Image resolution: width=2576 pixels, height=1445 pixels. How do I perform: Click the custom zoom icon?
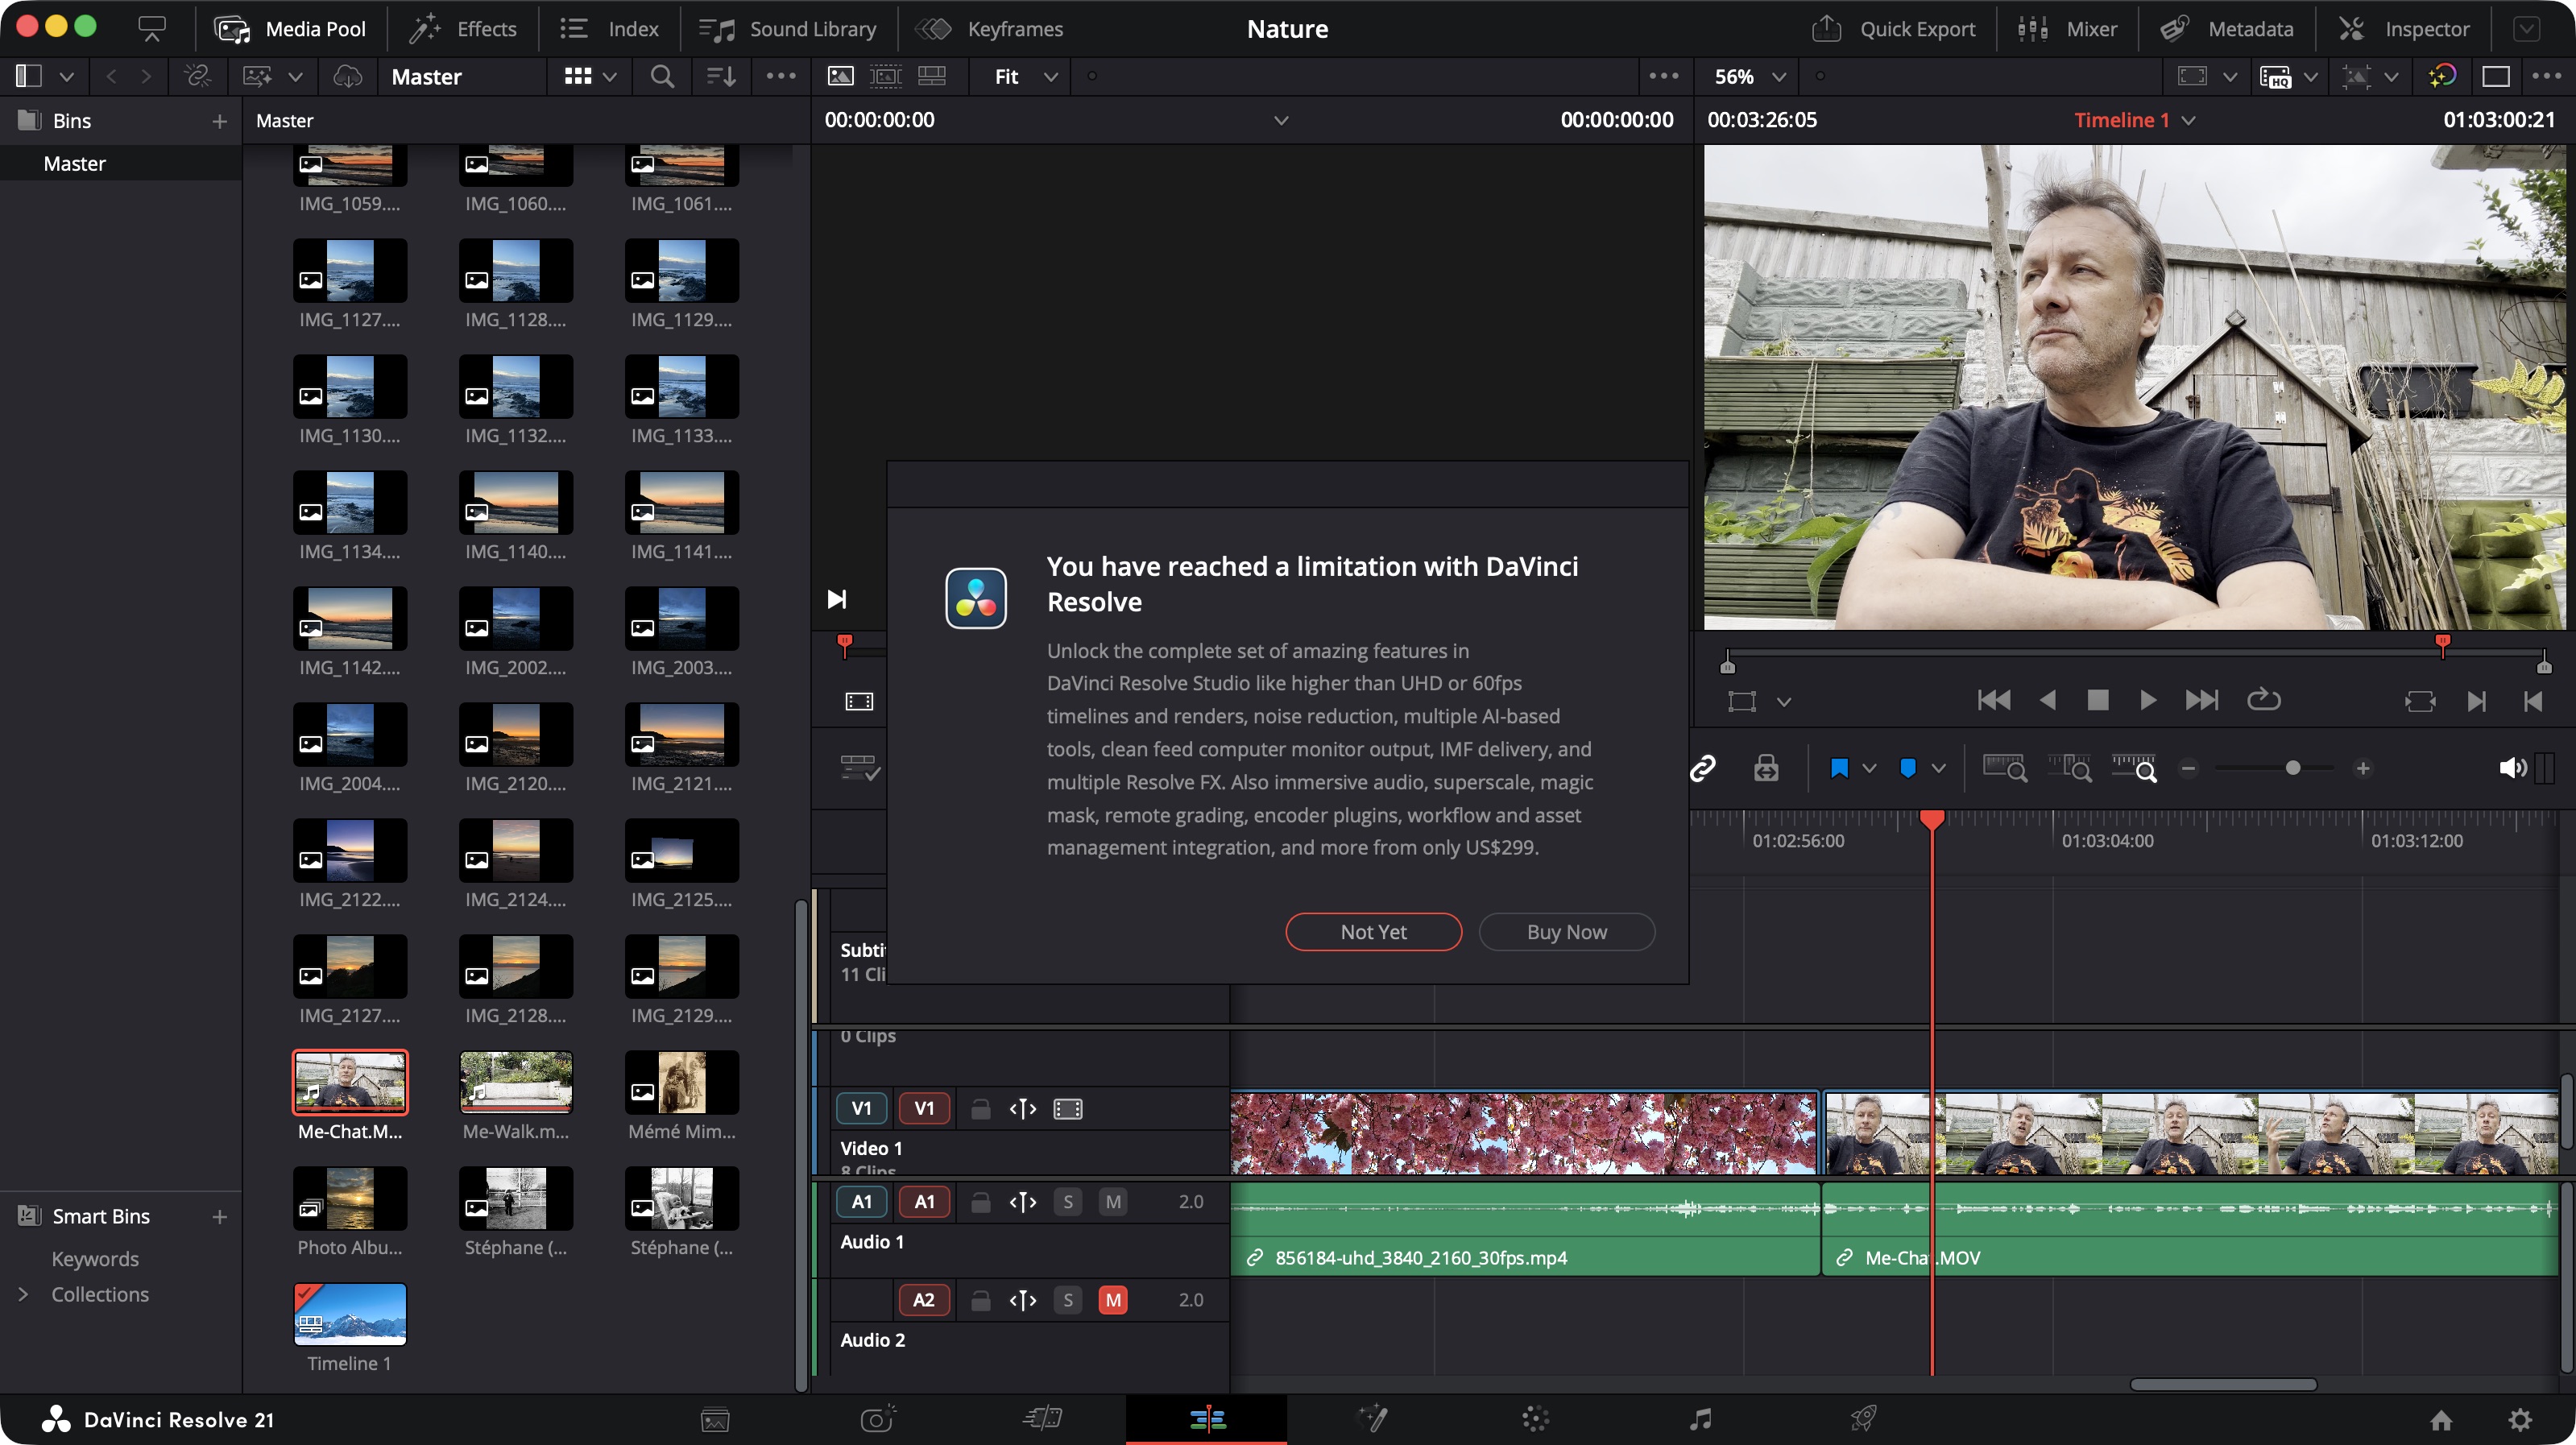(x=2134, y=768)
